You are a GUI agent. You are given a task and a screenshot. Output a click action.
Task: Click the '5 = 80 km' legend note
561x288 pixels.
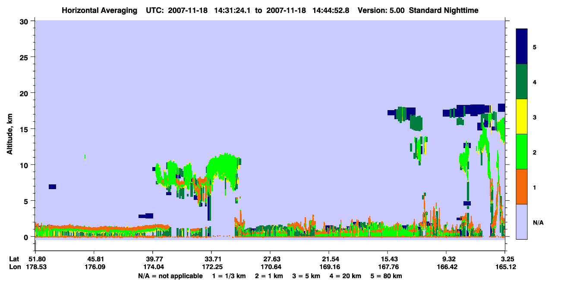coord(387,276)
